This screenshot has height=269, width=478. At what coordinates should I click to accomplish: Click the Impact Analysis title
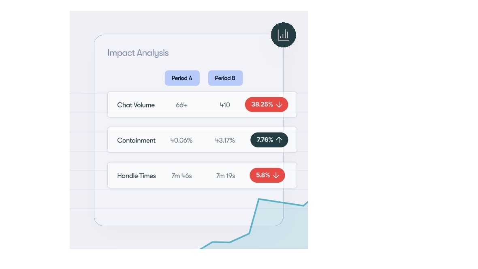(138, 53)
